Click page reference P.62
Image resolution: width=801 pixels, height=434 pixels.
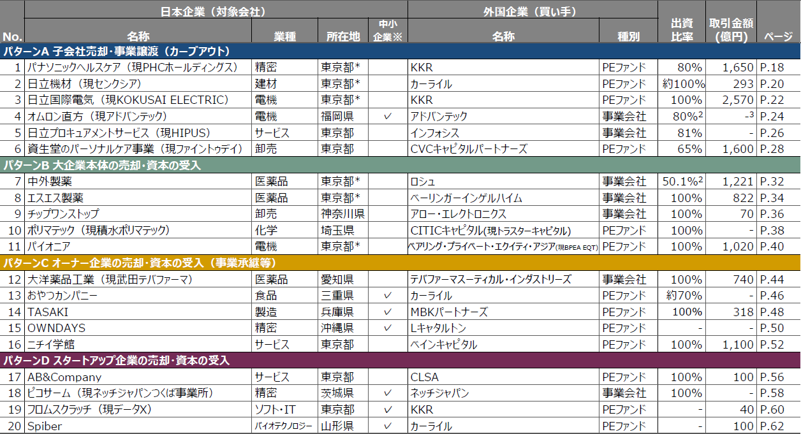[x=779, y=426]
